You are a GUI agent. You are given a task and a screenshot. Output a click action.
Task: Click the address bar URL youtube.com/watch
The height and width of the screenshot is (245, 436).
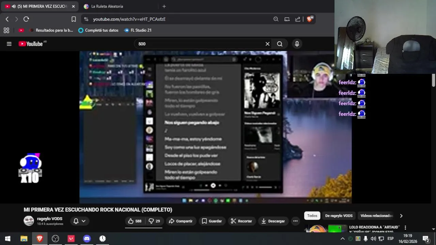coord(129,19)
